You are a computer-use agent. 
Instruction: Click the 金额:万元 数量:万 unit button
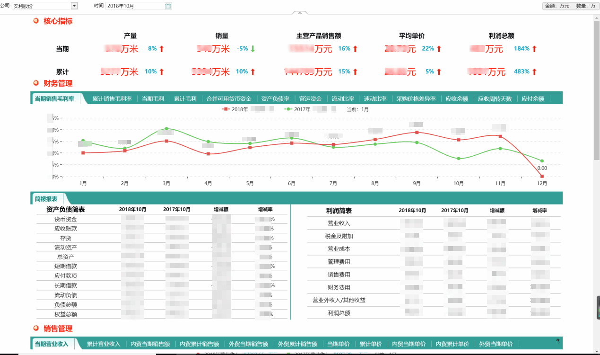(x=570, y=6)
